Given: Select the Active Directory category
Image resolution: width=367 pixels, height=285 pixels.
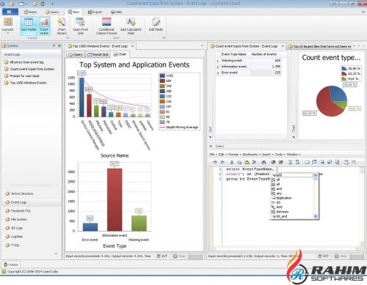Looking at the screenshot, I should click(19, 193).
